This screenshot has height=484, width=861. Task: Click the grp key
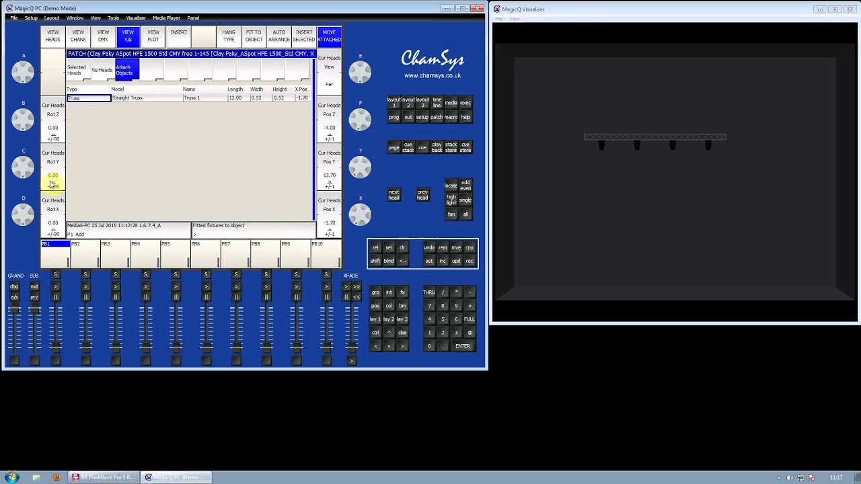coord(375,292)
